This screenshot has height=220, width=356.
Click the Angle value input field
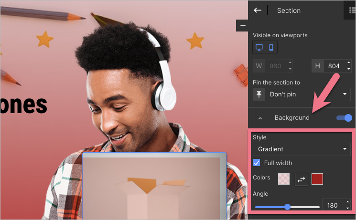333,206
